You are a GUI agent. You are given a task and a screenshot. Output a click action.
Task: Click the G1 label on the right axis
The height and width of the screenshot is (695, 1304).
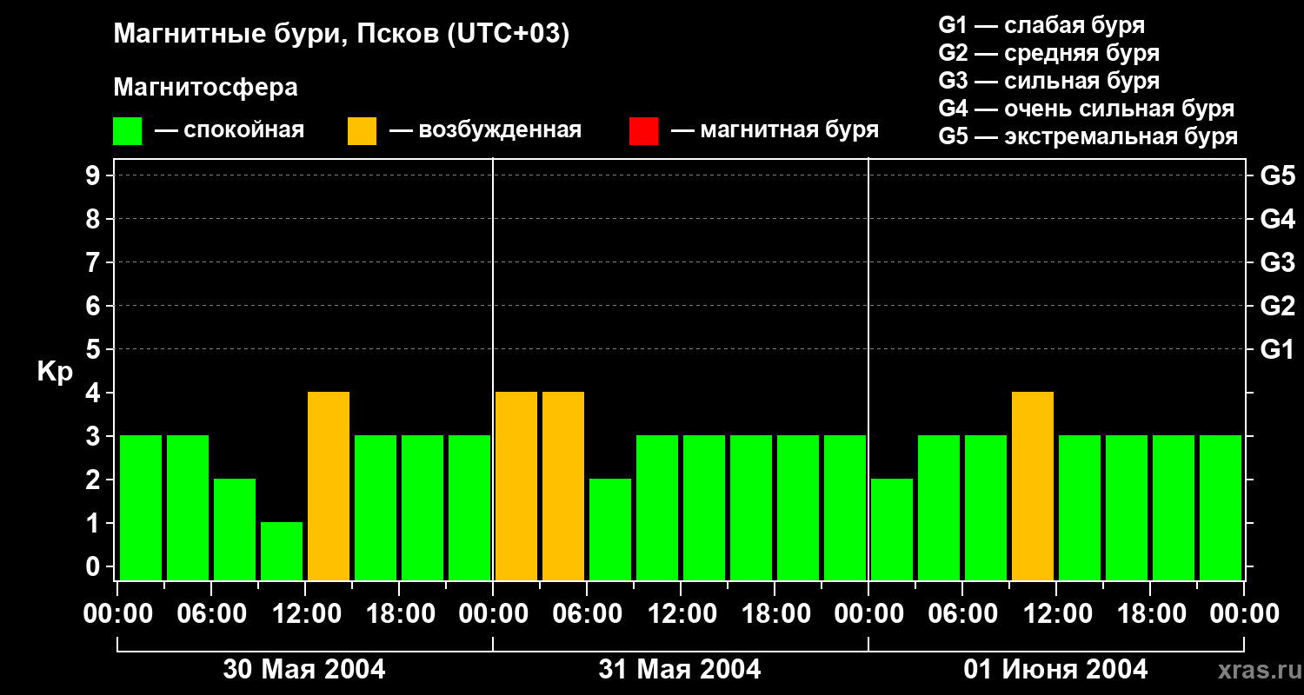point(1277,350)
